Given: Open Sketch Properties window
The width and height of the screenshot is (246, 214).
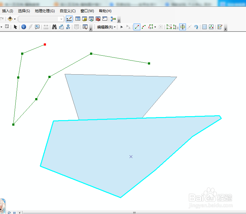Looking at the screenshot, I should pyautogui.click(x=211, y=27).
